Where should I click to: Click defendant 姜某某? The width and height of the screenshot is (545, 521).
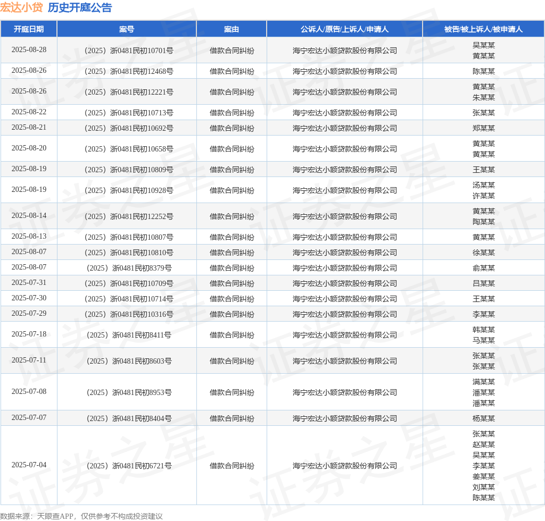483,476
